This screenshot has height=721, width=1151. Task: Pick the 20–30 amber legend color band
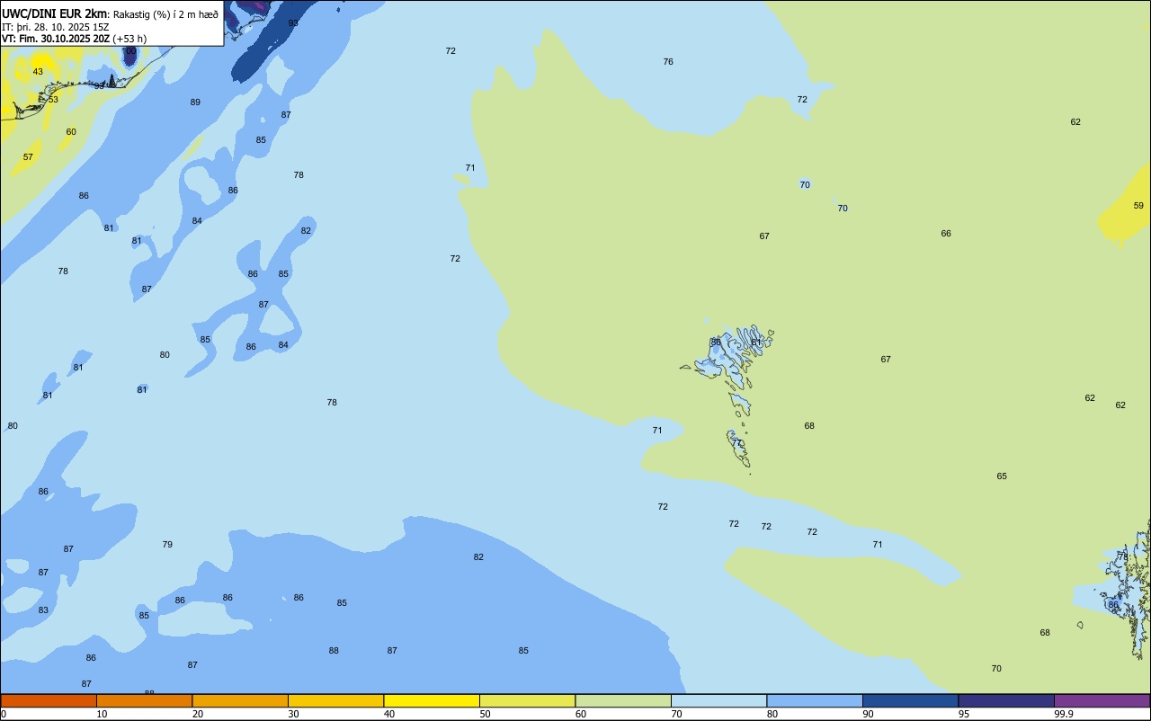click(240, 700)
